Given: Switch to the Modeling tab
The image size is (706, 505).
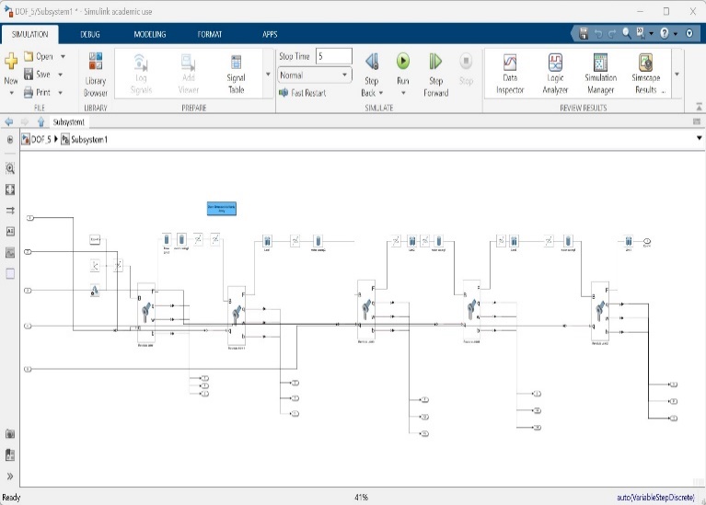Looking at the screenshot, I should [150, 34].
